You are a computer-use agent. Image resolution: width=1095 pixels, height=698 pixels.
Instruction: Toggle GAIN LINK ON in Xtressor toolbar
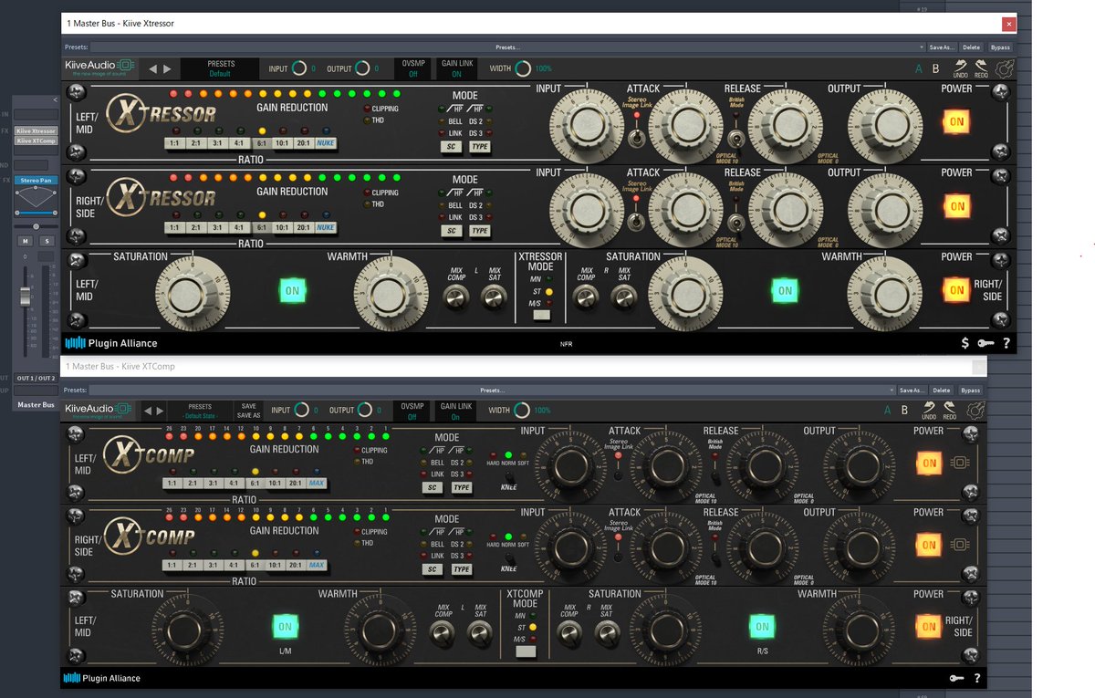click(x=456, y=68)
